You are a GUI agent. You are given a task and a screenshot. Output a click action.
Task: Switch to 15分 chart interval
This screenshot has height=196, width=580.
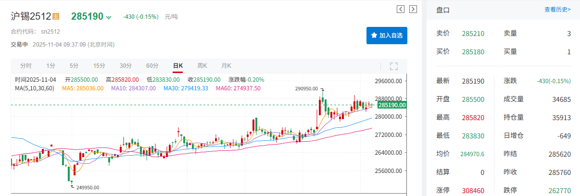99,66
